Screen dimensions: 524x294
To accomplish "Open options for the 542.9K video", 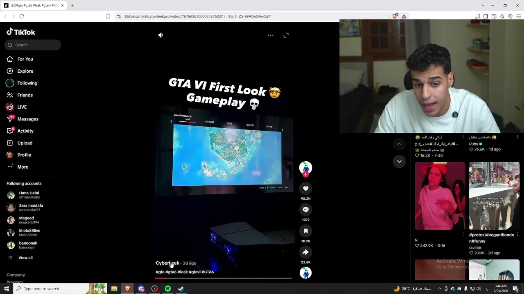I will [463, 234].
